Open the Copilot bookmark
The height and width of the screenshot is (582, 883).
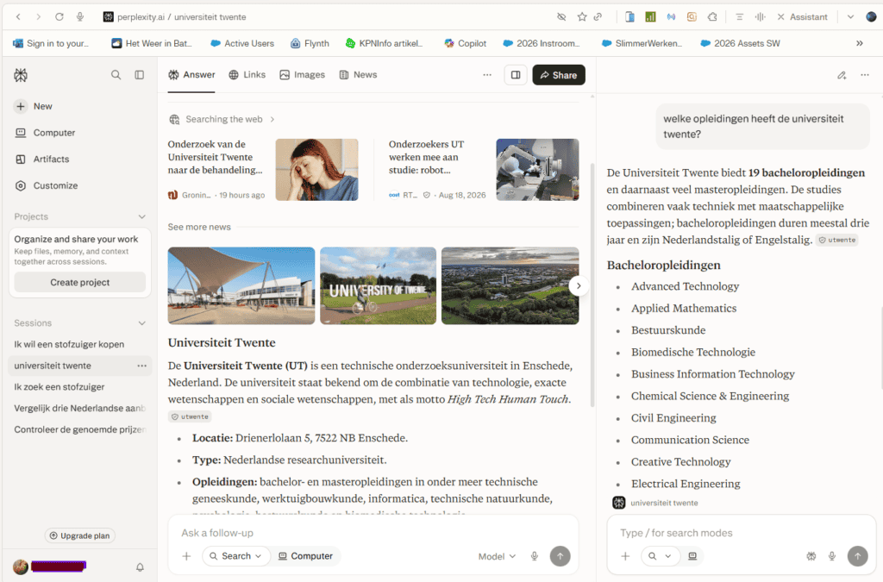(x=465, y=43)
